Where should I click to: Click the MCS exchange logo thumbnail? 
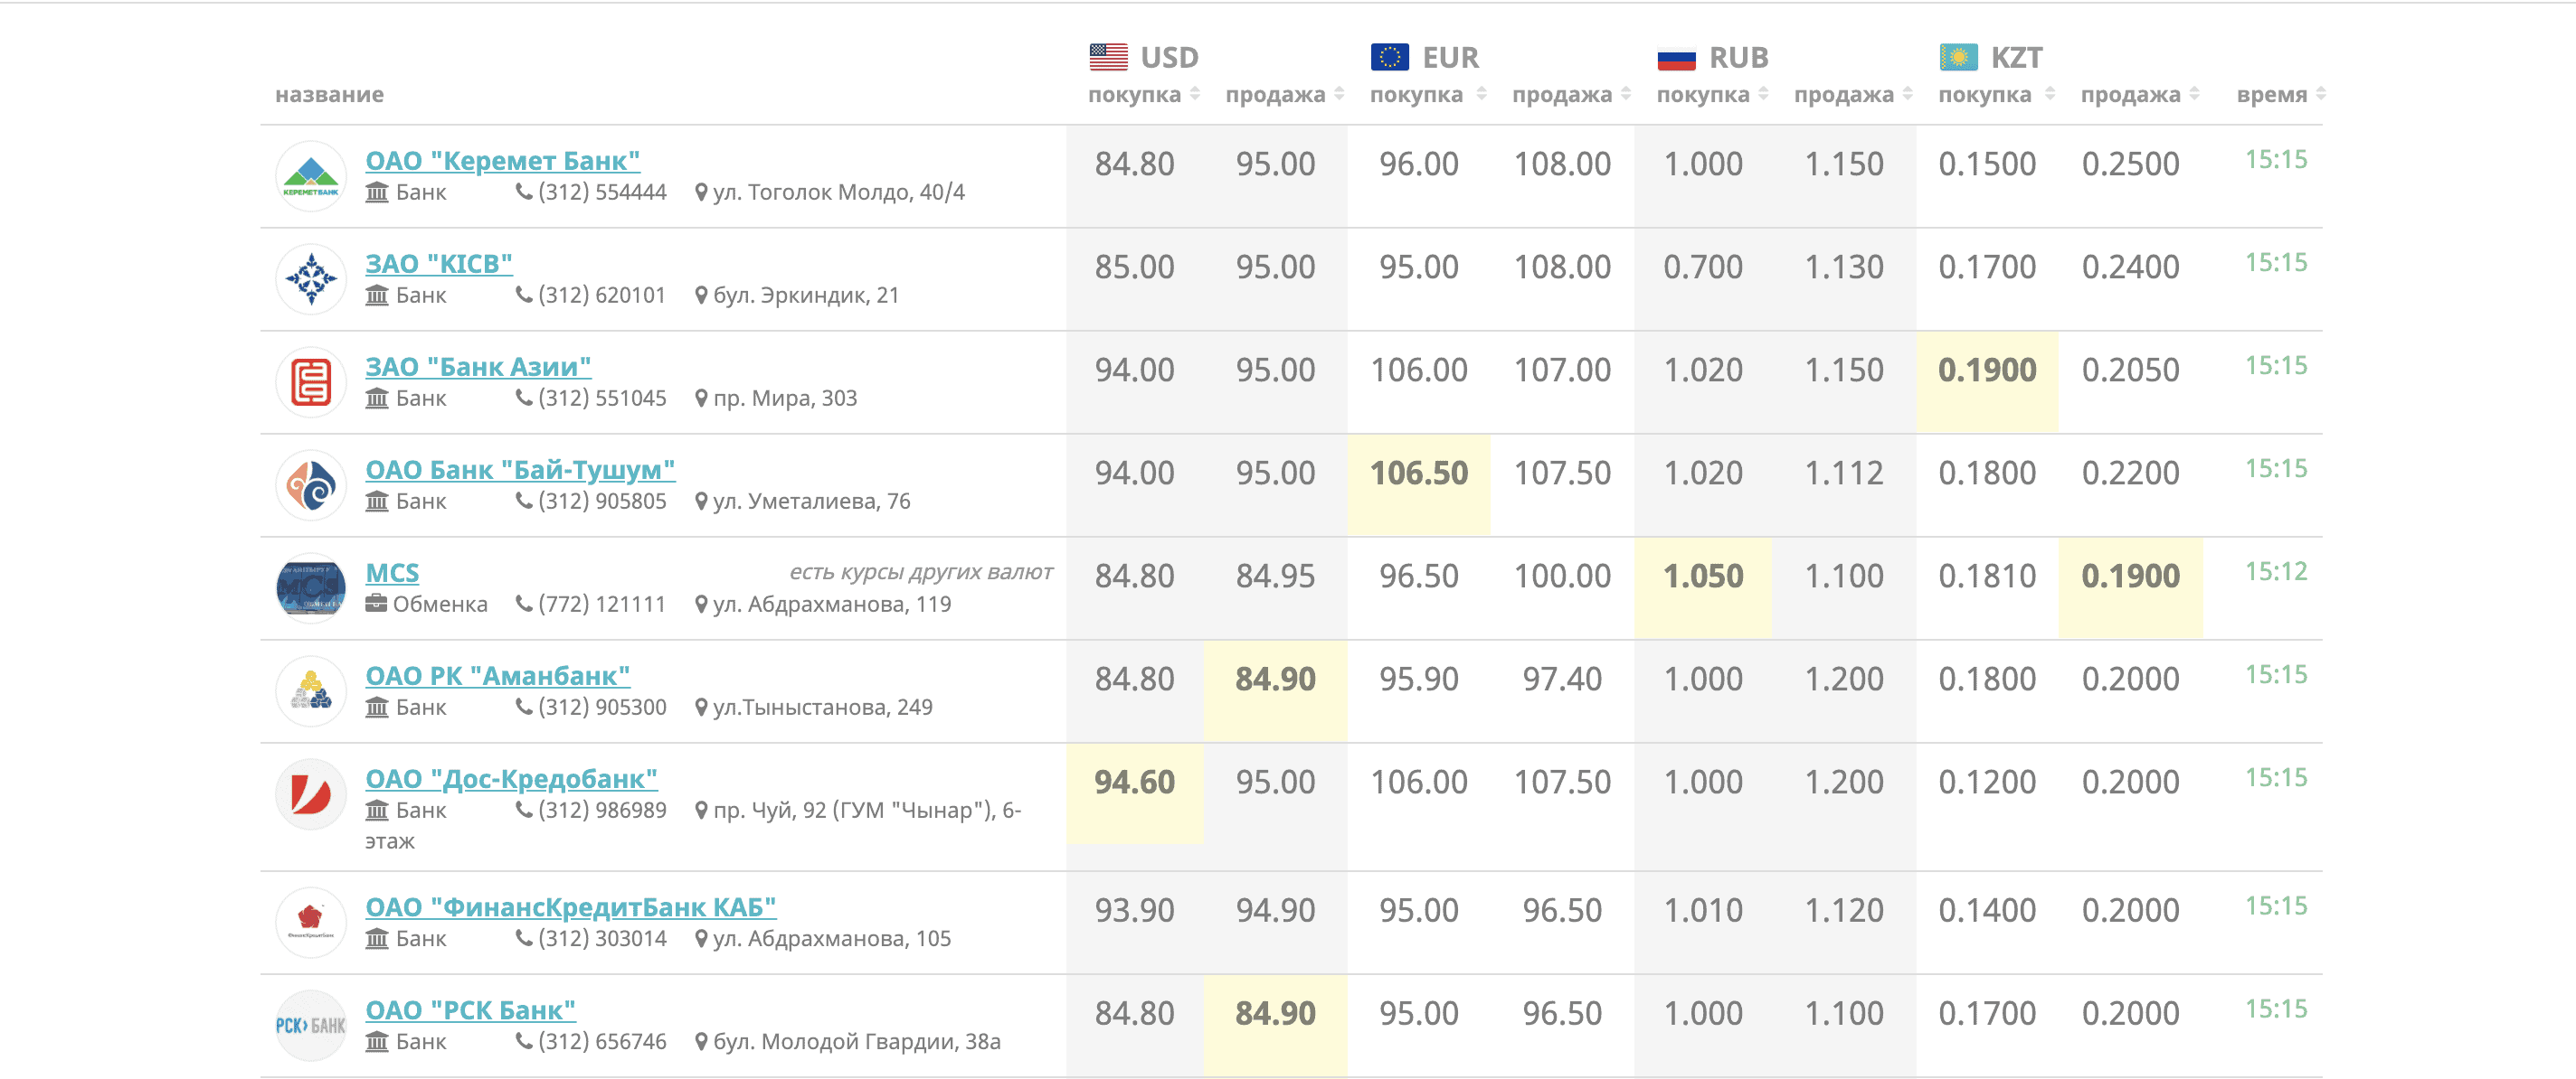[311, 588]
